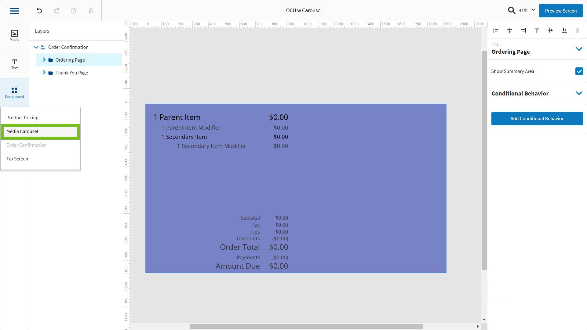Click the redo arrow icon
Image resolution: width=587 pixels, height=330 pixels.
coord(57,11)
